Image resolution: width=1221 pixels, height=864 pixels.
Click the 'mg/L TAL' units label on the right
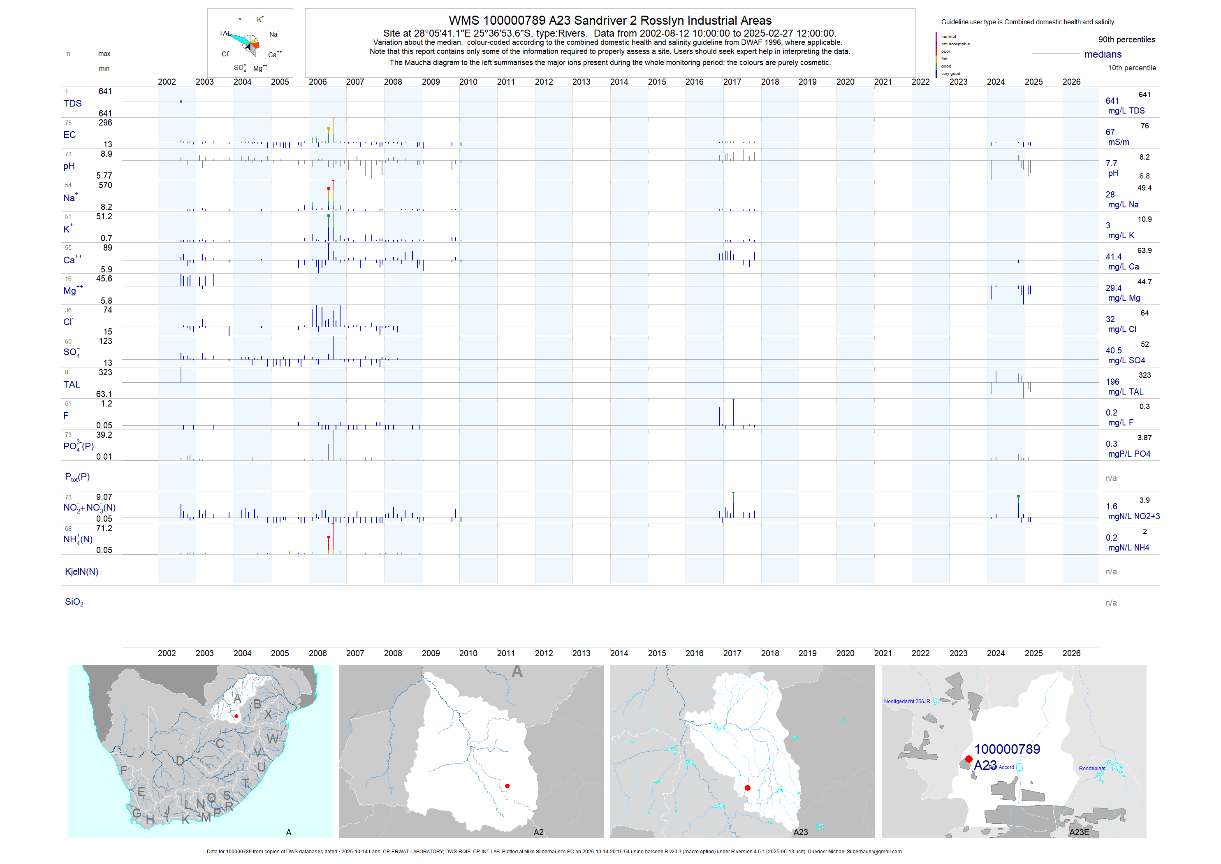click(1126, 392)
